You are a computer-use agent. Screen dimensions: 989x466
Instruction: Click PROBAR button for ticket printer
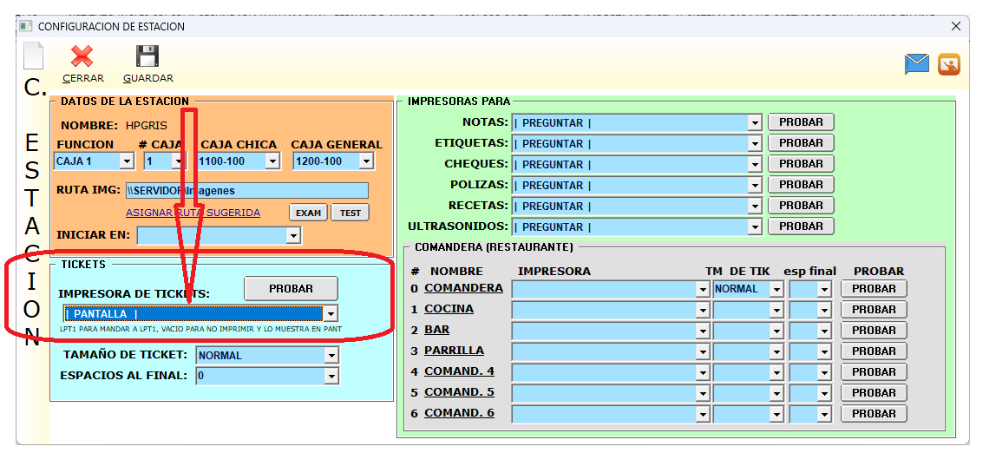click(x=291, y=289)
